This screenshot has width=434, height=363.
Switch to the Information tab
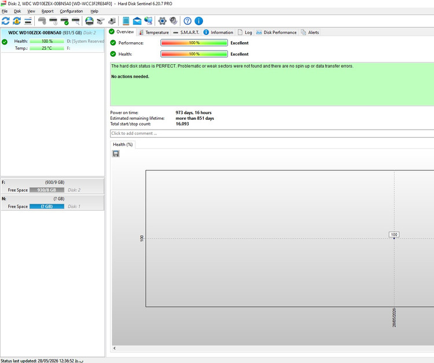coord(218,32)
